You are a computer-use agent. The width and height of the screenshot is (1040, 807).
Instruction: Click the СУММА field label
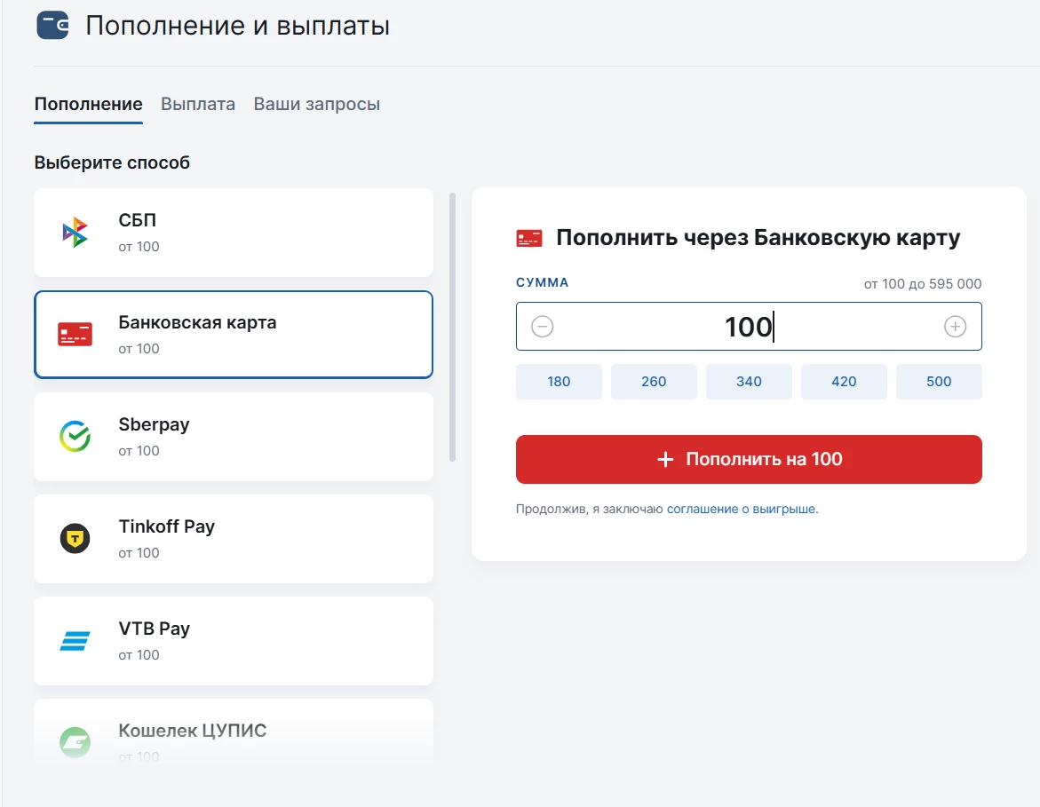click(543, 282)
